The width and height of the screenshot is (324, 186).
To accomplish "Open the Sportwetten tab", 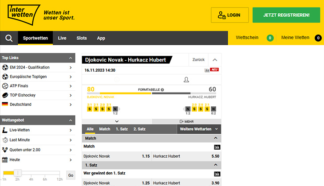I will coord(36,38).
